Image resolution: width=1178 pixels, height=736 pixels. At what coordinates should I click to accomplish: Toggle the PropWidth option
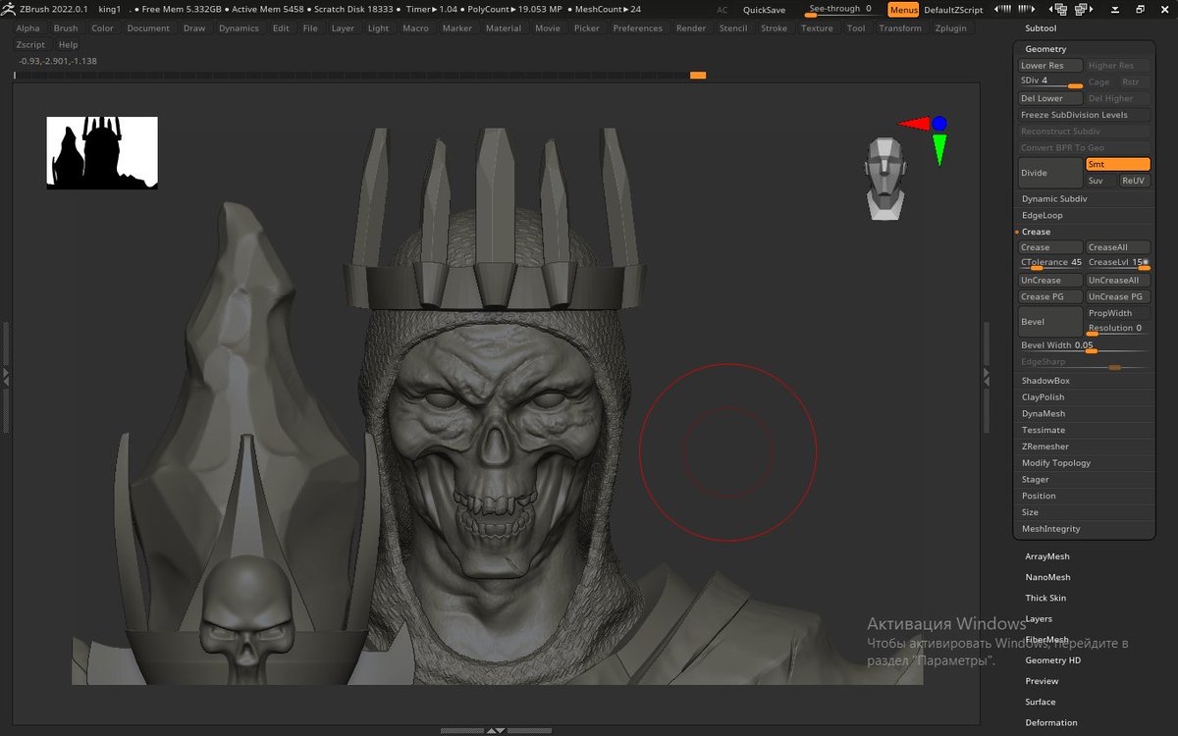tap(1117, 313)
